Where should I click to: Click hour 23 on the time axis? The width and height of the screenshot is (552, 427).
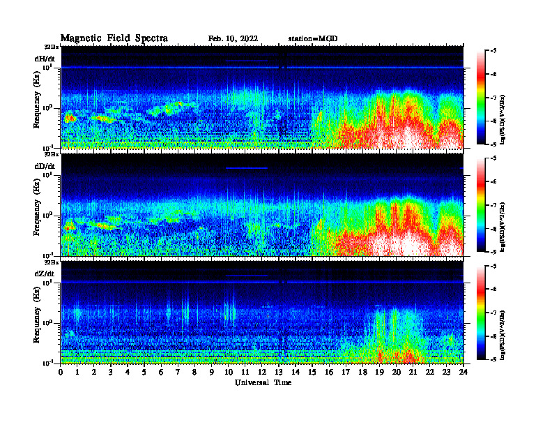447,372
